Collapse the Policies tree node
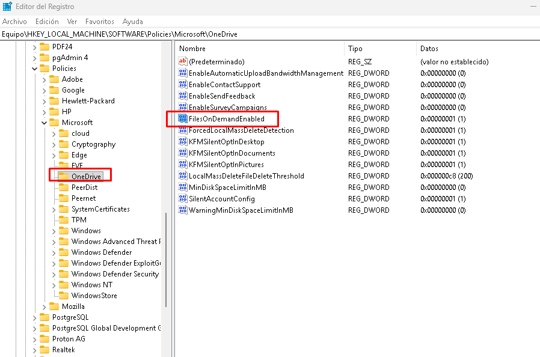 tap(34, 69)
